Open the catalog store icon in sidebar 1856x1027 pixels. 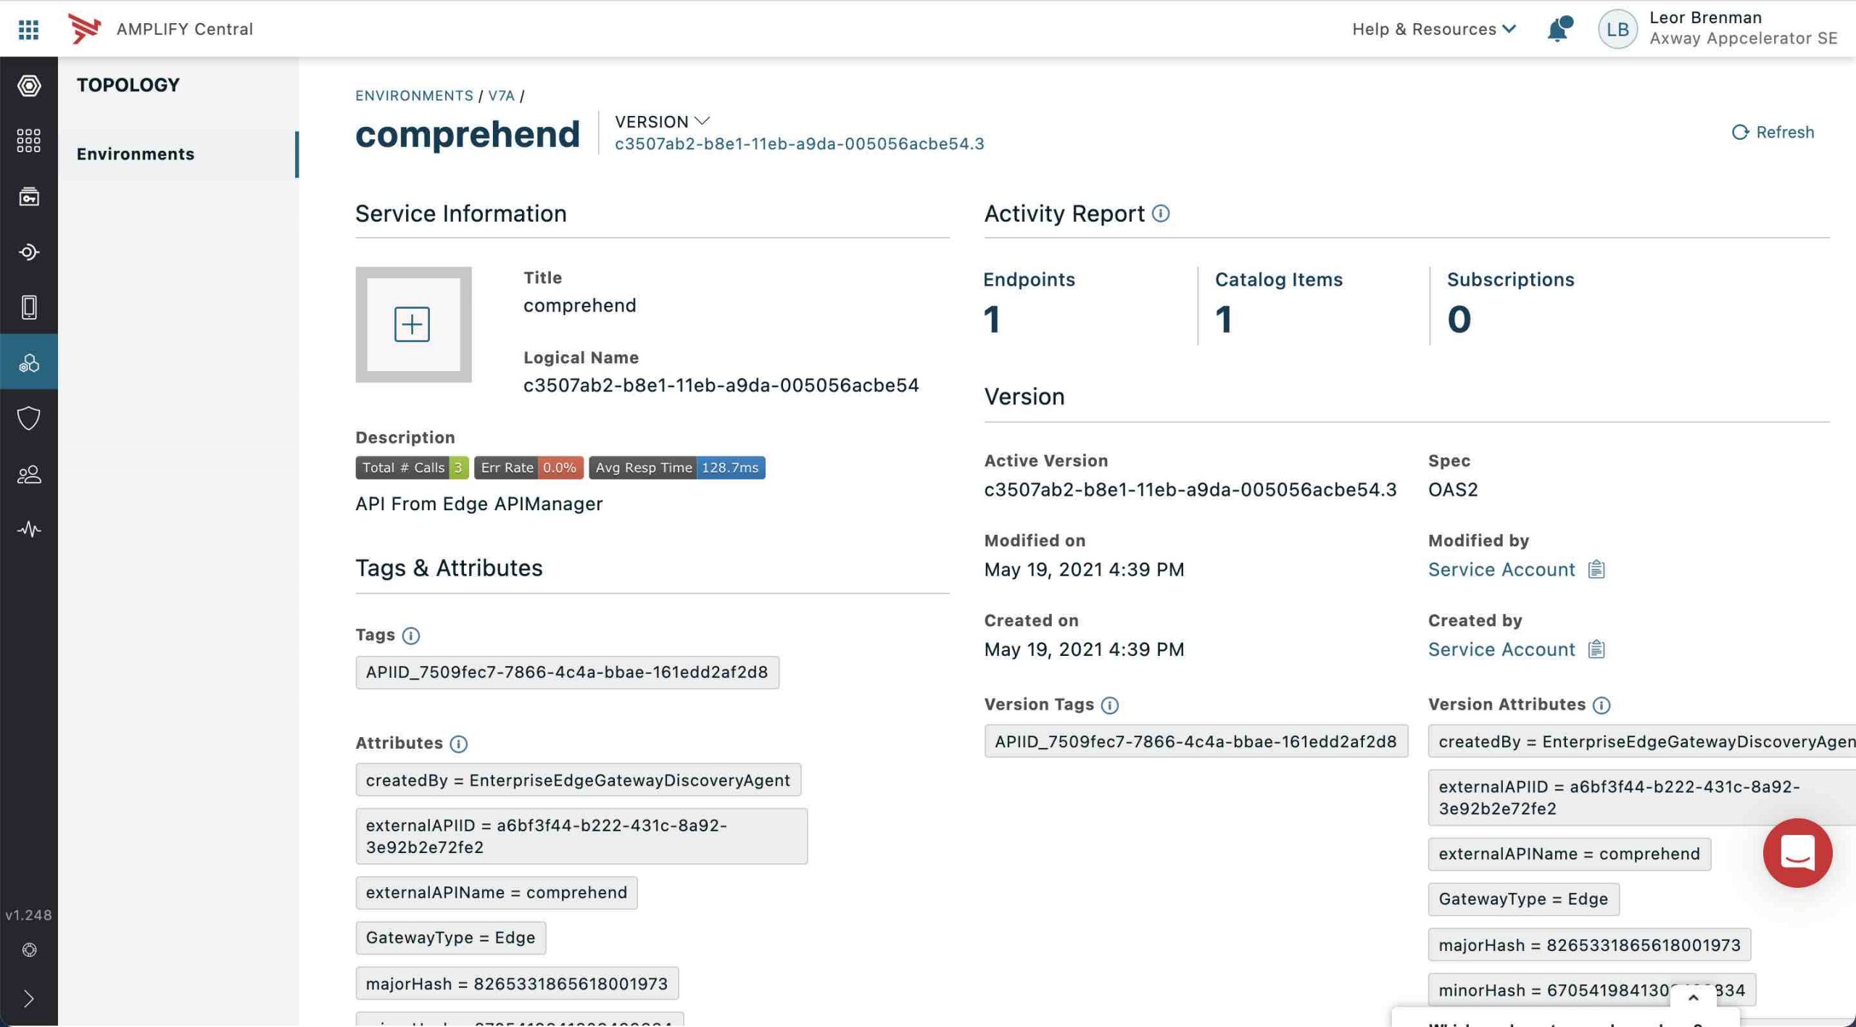(x=29, y=196)
